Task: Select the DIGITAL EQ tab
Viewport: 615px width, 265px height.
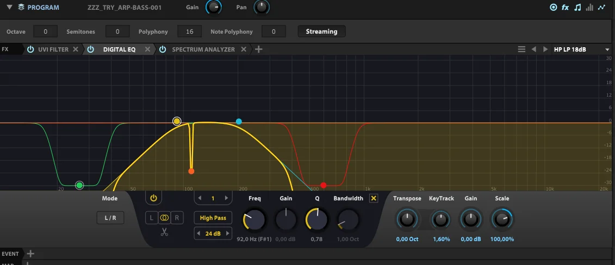Action: point(119,49)
